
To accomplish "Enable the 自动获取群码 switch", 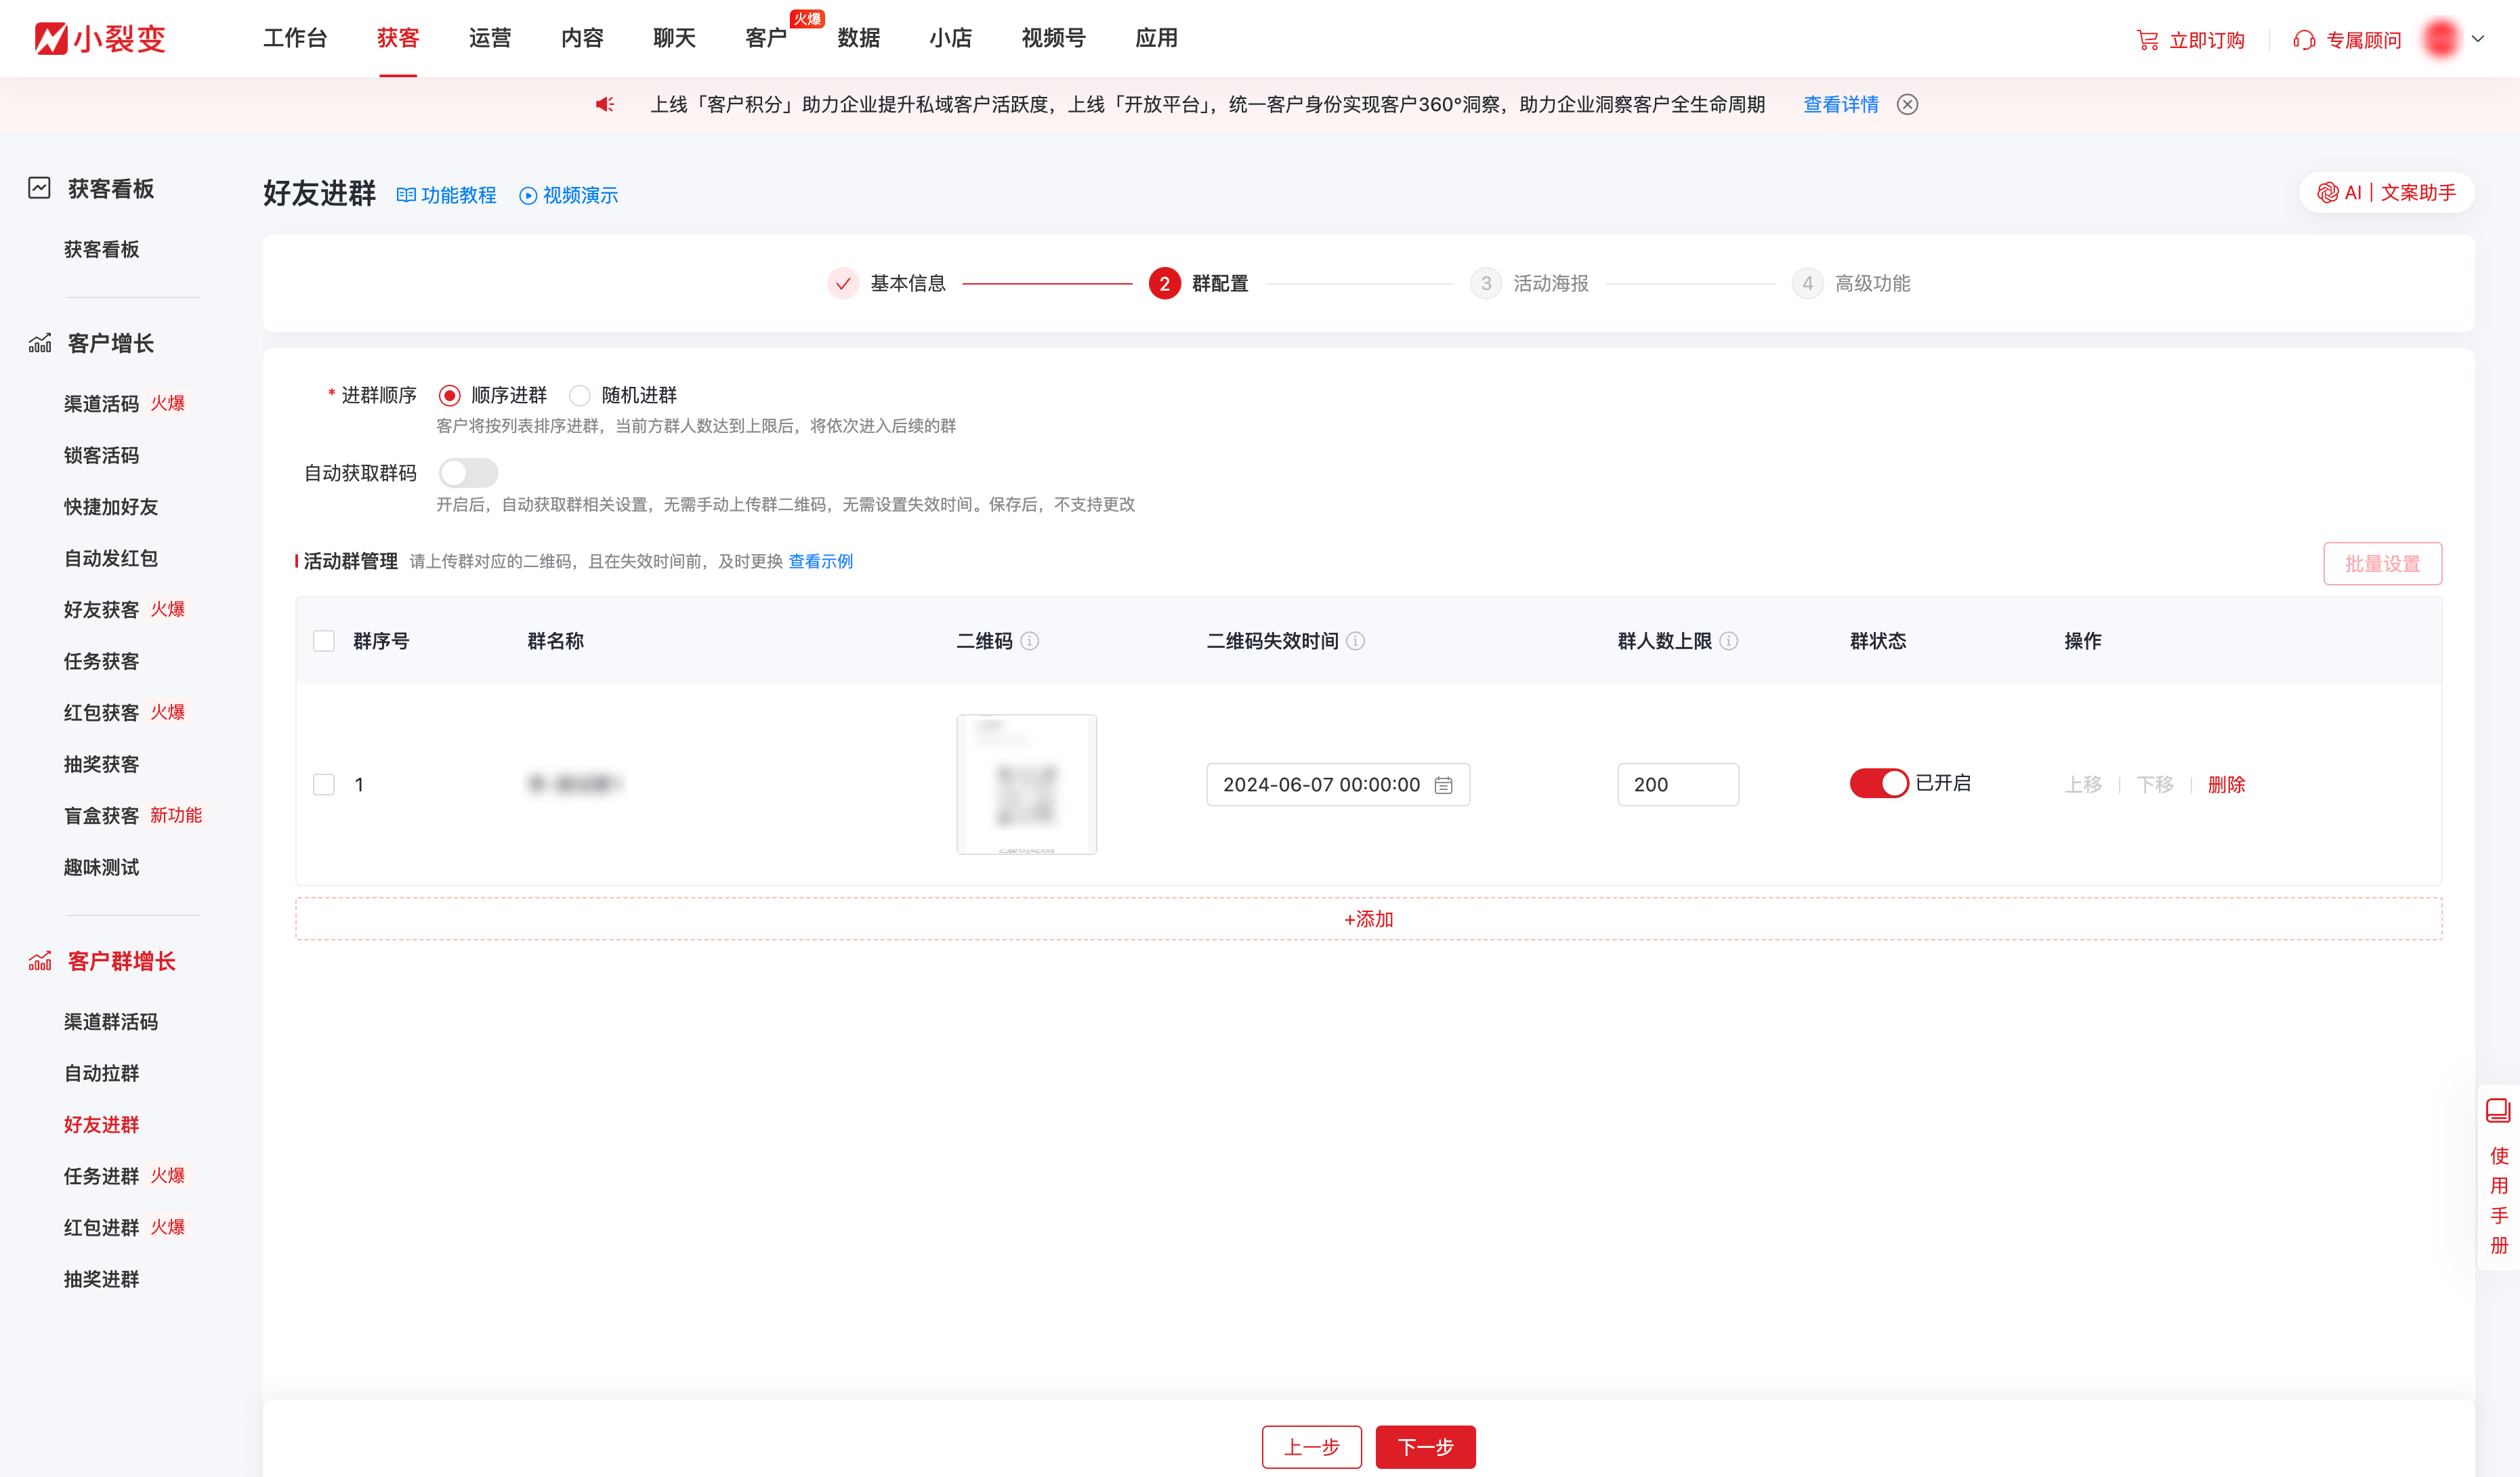I will coord(468,472).
